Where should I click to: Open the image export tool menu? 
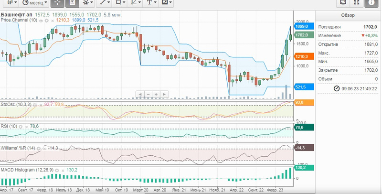coord(167,3)
